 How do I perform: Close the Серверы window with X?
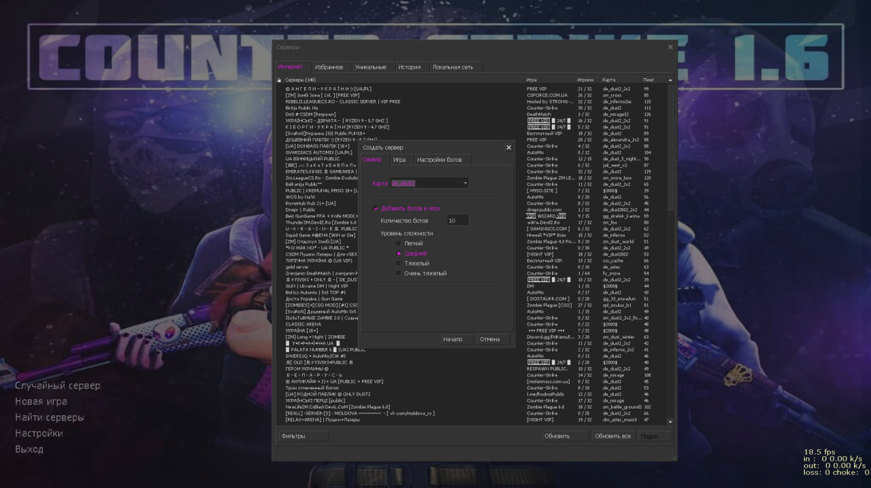670,47
